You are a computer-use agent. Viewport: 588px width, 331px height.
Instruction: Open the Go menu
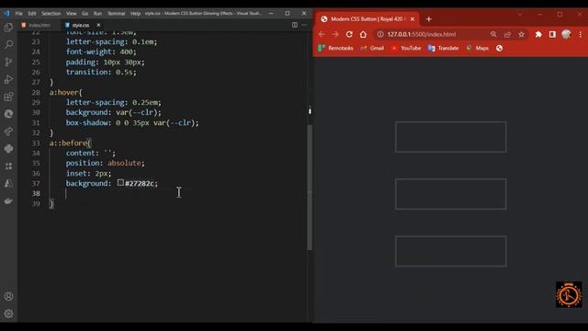[x=85, y=13]
